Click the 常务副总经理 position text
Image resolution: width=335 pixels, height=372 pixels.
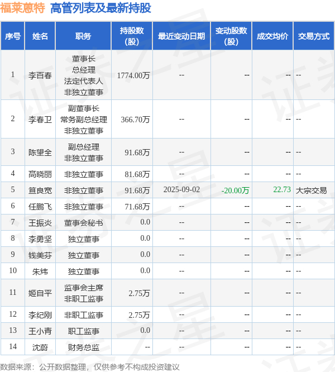(x=83, y=120)
